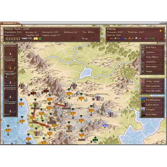The height and width of the screenshot is (167, 167).
Task: Select commander Amaranjaya
Action: pyautogui.click(x=10, y=51)
